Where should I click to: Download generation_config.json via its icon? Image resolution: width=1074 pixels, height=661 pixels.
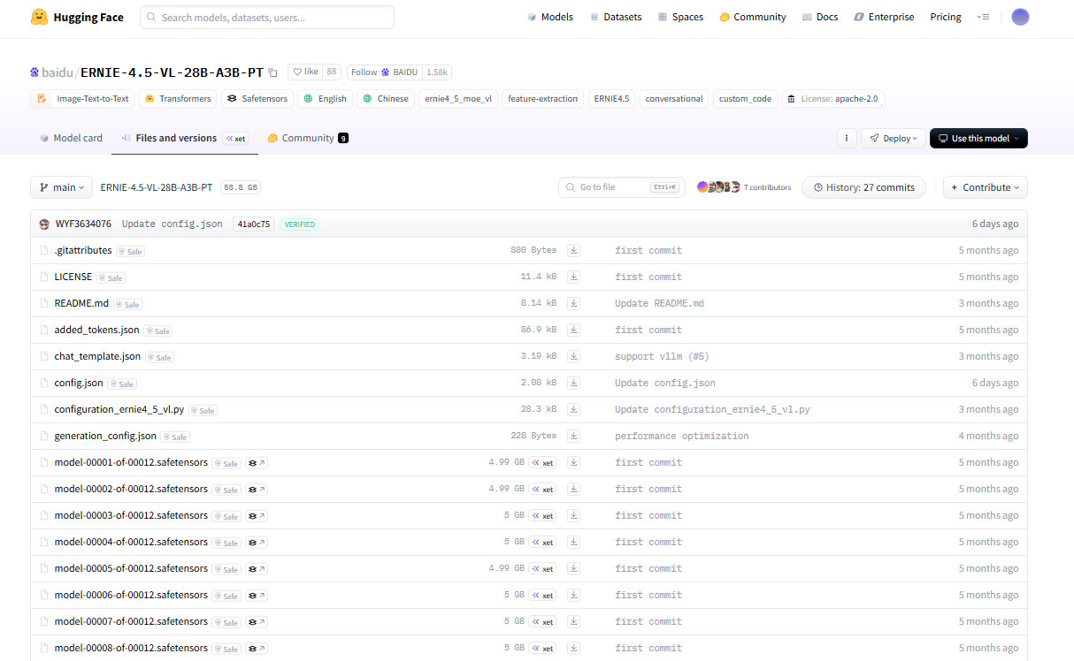tap(573, 436)
